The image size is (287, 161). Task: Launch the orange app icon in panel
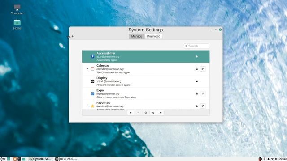pyautogui.click(x=15, y=159)
